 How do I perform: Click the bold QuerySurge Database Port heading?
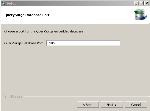(x=27, y=15)
